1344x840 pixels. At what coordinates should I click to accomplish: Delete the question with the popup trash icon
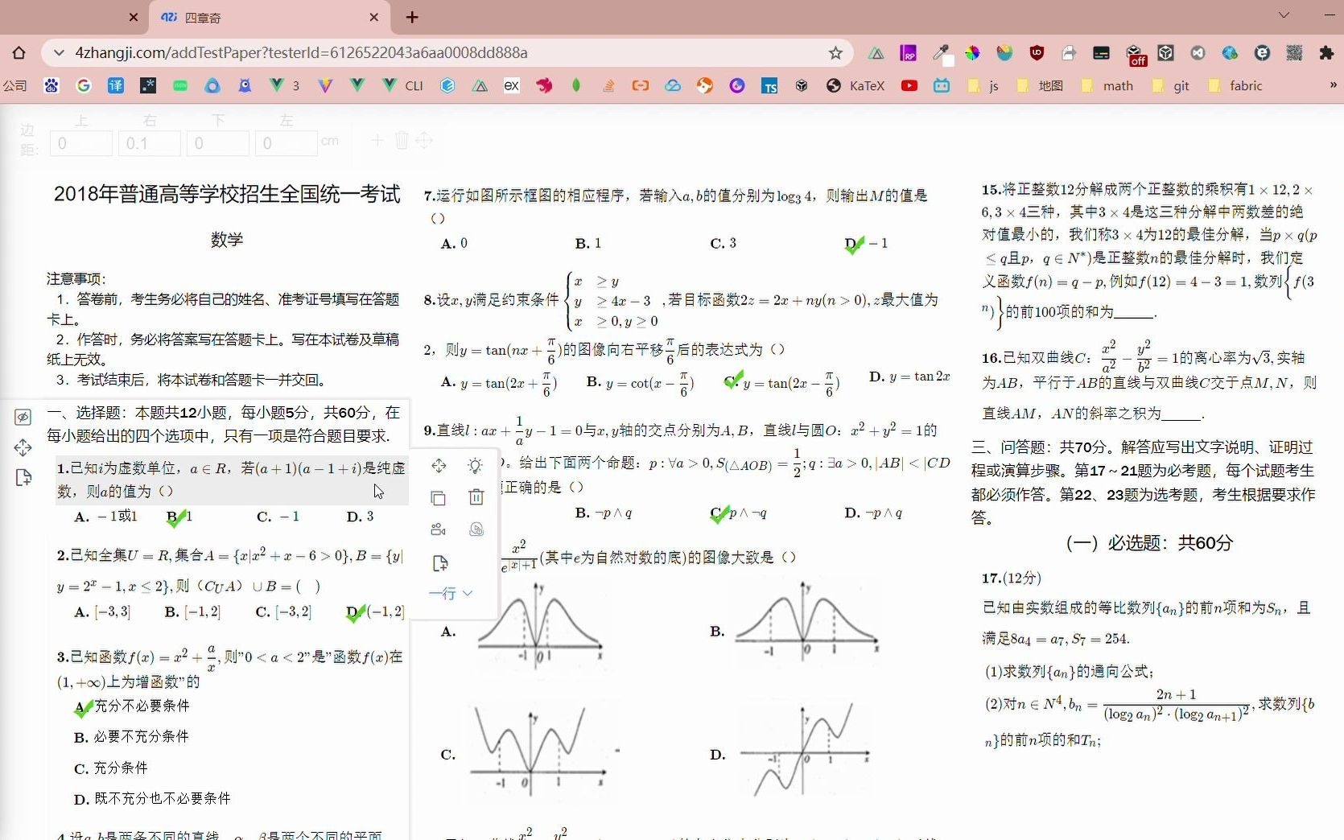[476, 497]
